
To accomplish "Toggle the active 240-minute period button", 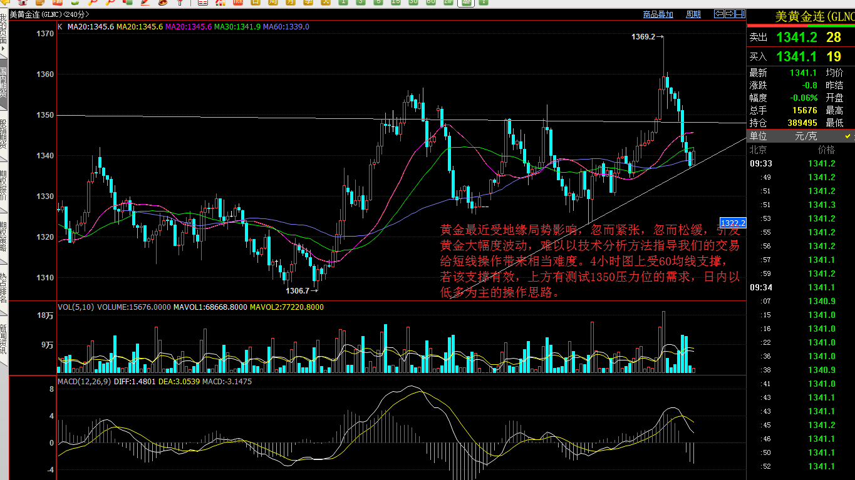I will tap(466, 3).
